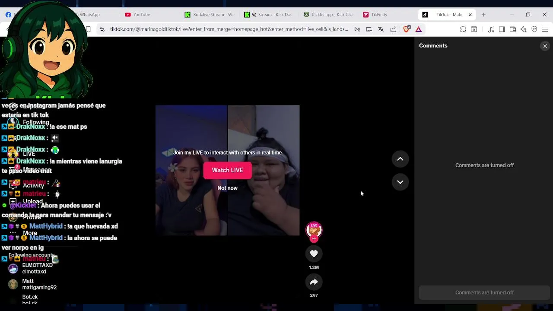This screenshot has width=553, height=311.
Task: Click the Watch LIVE button
Action: (x=227, y=170)
